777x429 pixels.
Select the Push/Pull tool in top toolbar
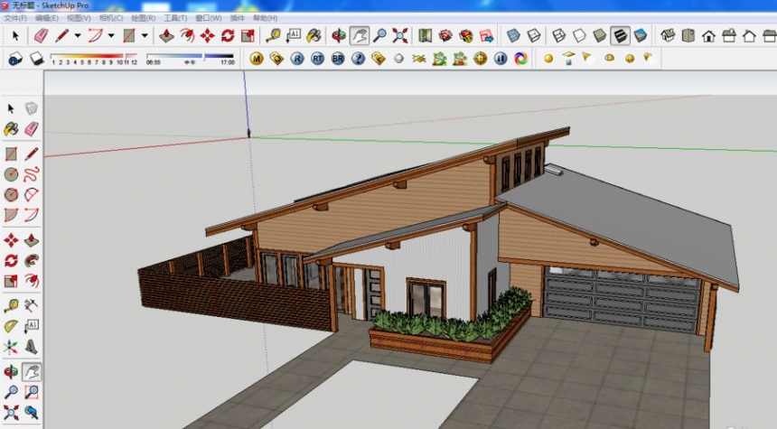click(166, 35)
